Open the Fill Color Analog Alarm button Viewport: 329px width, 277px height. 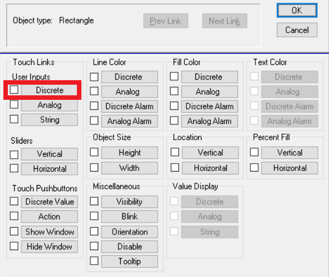[x=209, y=121]
